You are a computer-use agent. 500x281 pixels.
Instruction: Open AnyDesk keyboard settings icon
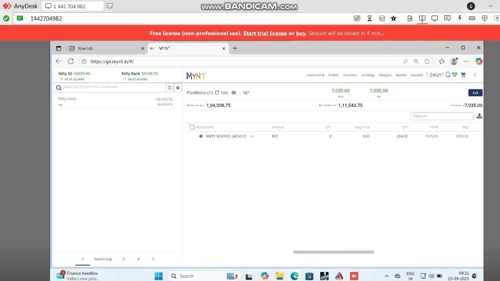pos(472,18)
